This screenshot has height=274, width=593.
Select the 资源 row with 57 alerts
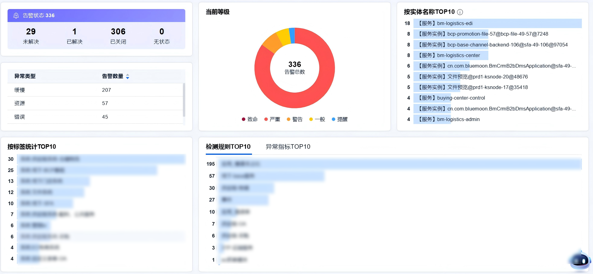coord(95,103)
